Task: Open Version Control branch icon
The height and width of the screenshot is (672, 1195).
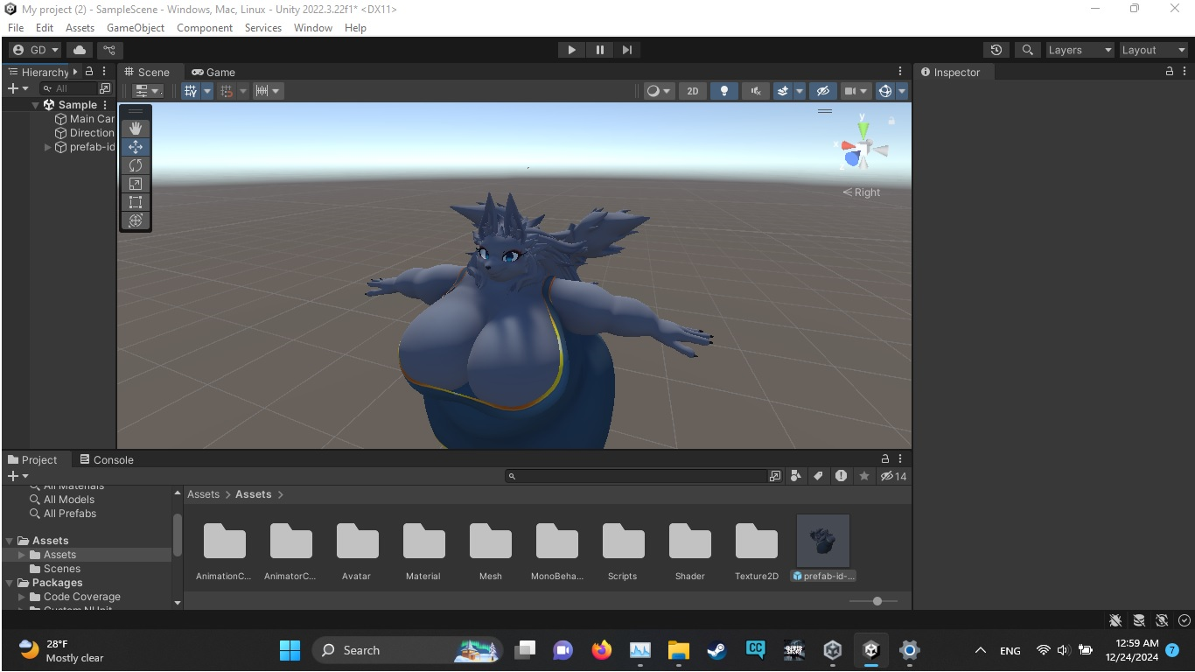Action: [110, 50]
